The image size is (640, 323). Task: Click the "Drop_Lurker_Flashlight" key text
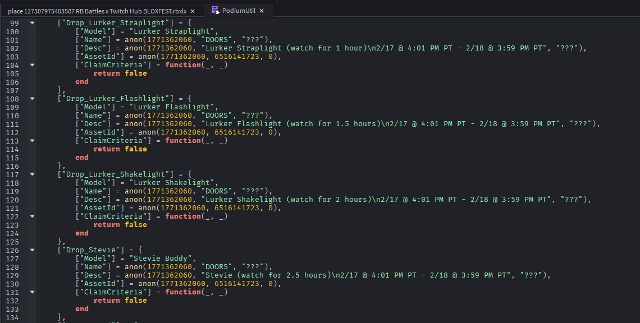point(116,99)
